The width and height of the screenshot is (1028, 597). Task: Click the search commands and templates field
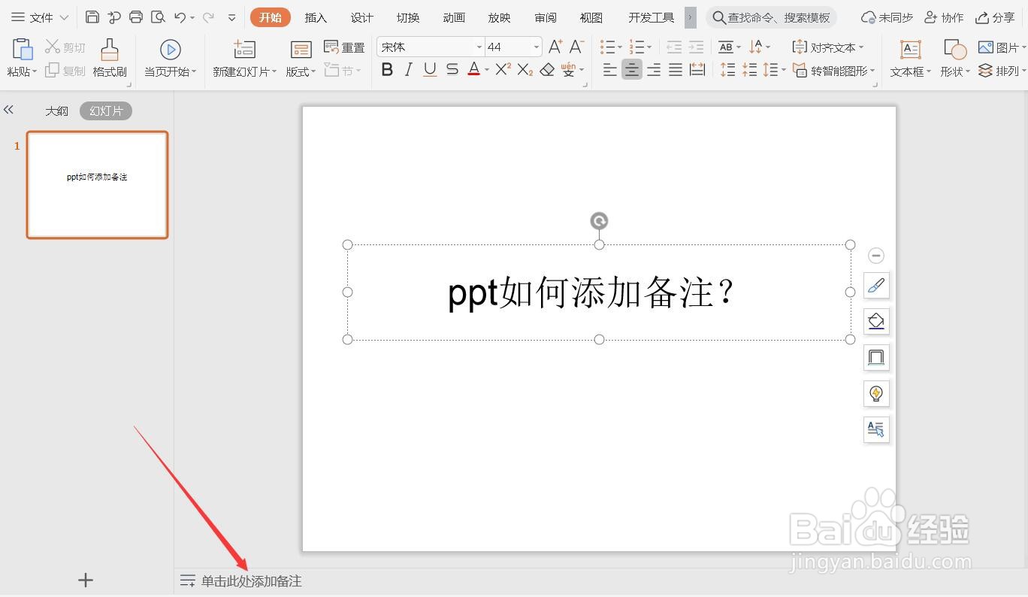(x=771, y=17)
